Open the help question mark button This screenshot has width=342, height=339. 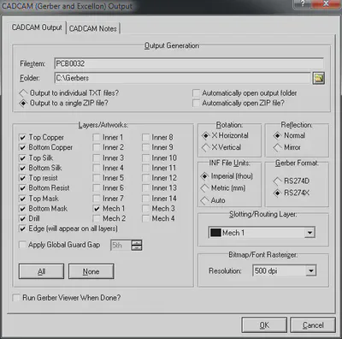pyautogui.click(x=303, y=3)
